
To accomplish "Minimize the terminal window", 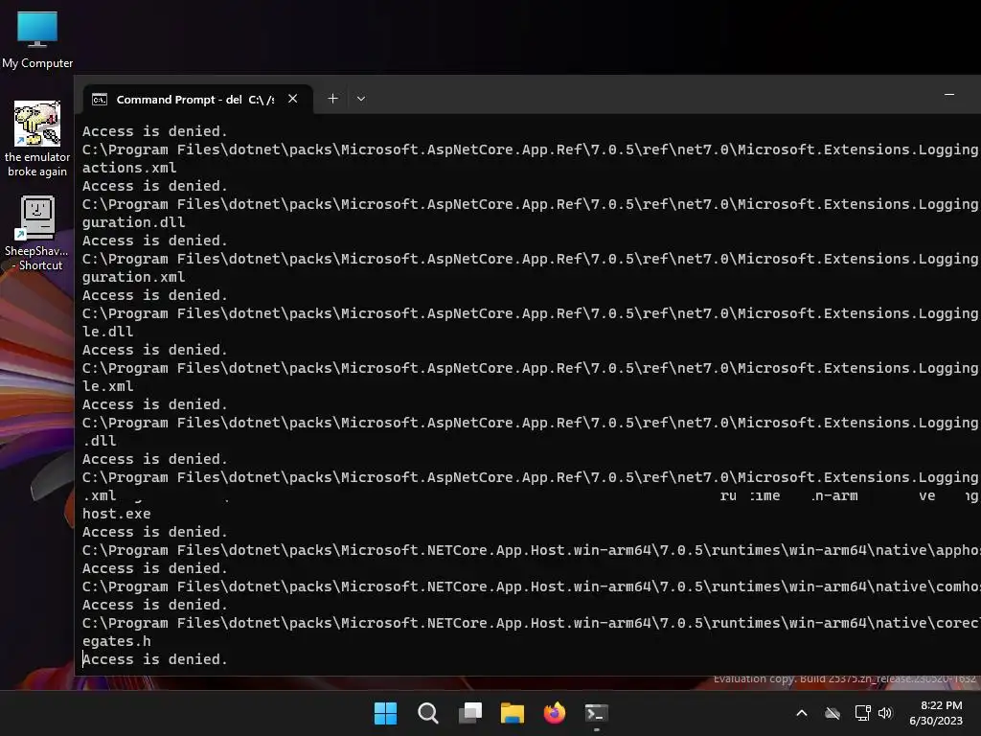I will [x=949, y=95].
